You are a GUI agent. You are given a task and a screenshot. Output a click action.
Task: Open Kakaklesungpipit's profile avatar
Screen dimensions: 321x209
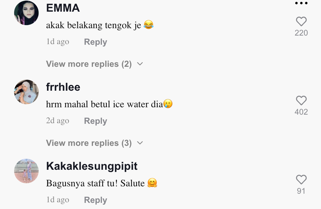click(x=26, y=171)
